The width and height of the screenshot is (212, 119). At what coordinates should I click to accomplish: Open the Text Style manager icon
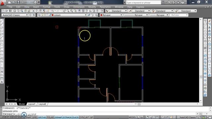tap(107, 11)
